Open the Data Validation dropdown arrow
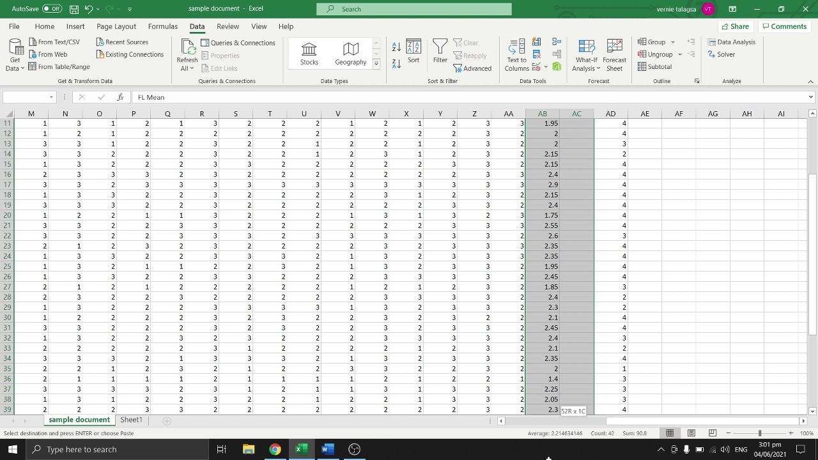818x460 pixels. click(546, 66)
